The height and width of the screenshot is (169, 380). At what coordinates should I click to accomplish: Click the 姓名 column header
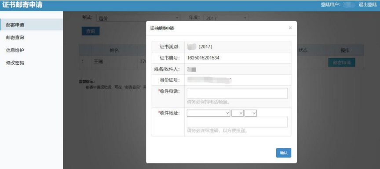114,51
